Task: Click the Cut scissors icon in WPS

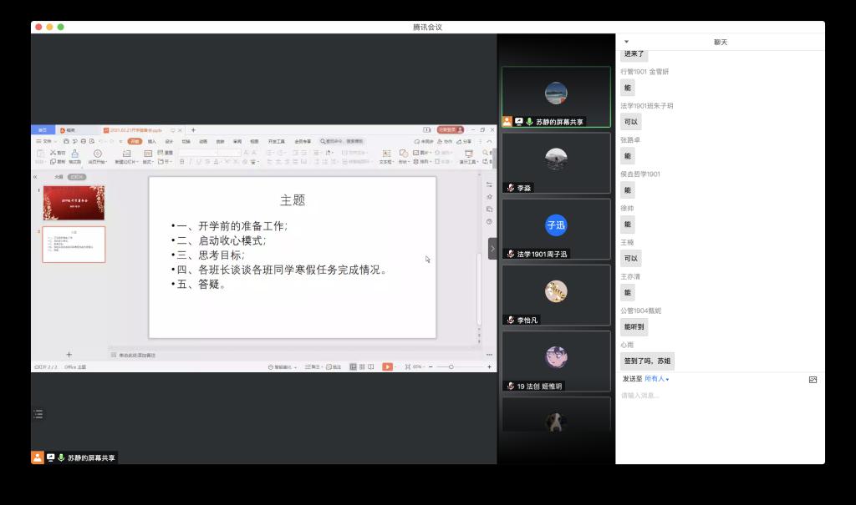Action: pyautogui.click(x=53, y=153)
